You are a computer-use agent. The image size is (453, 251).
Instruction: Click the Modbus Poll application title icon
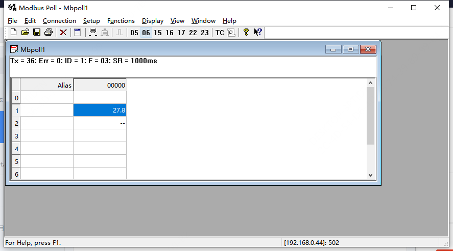(x=12, y=8)
